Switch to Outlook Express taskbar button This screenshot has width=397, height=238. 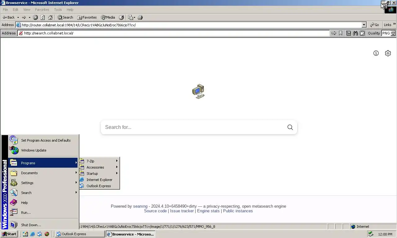[80, 234]
